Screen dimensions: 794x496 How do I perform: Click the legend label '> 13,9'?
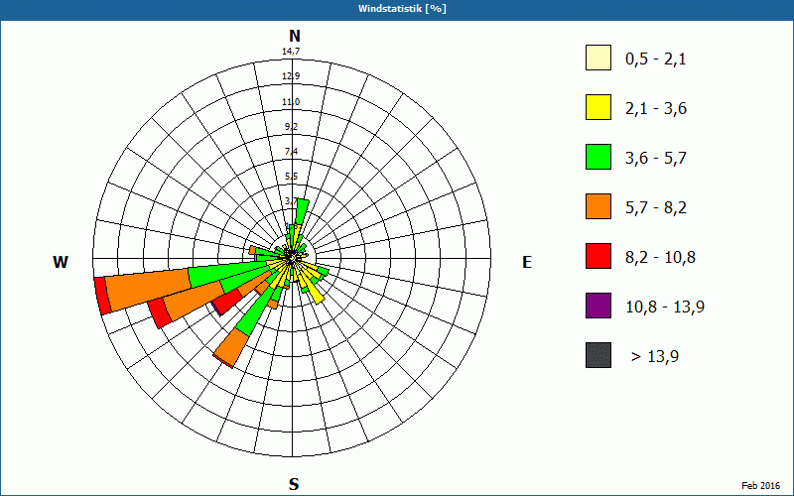tap(655, 357)
